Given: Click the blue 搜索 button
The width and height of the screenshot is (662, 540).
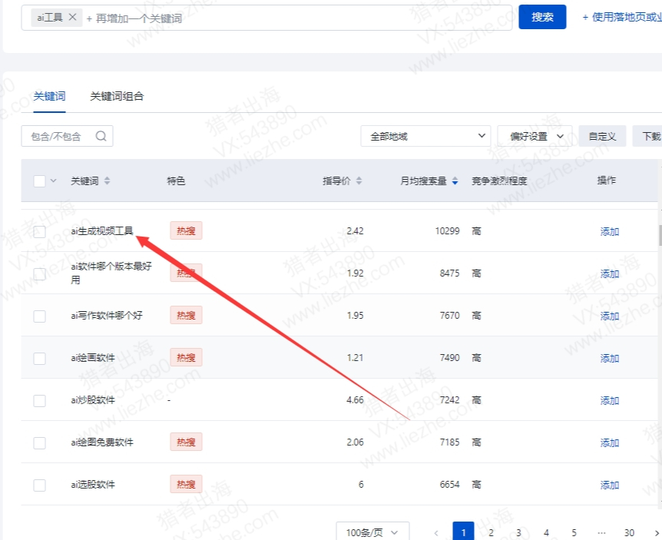Looking at the screenshot, I should [x=542, y=17].
